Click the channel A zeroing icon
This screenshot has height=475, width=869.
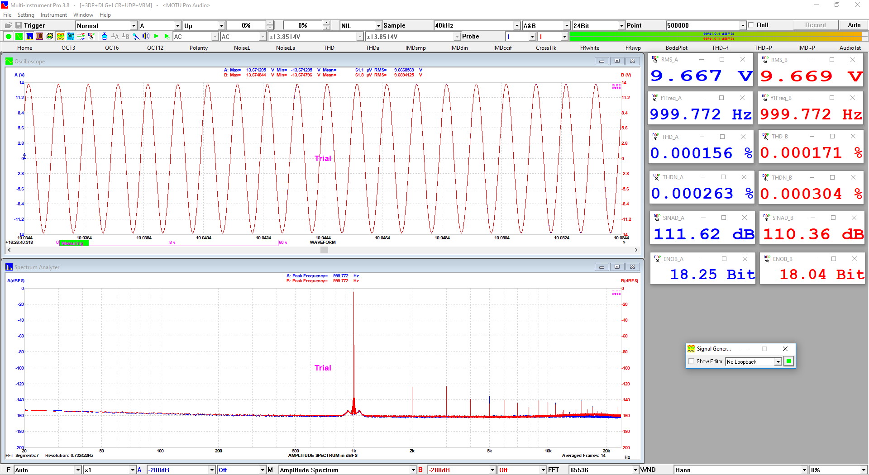[115, 37]
